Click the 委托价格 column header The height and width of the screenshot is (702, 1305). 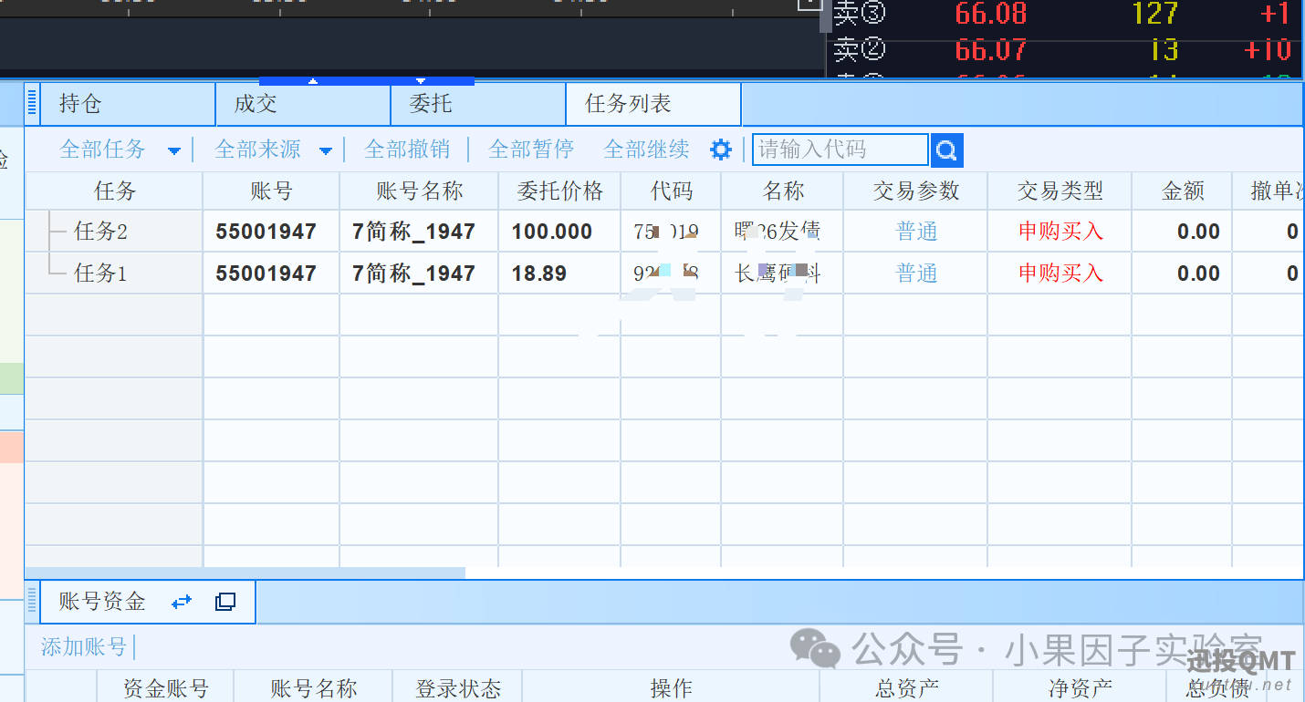(559, 191)
